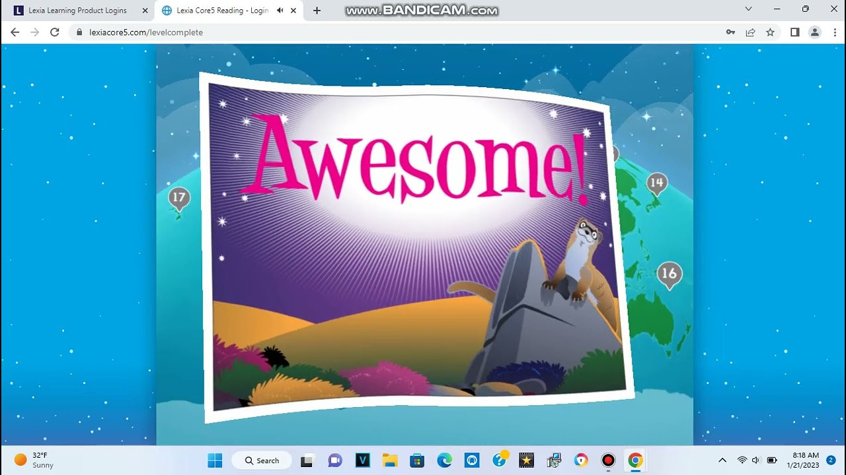The width and height of the screenshot is (846, 475).
Task: Open a new browser tab
Action: (317, 11)
